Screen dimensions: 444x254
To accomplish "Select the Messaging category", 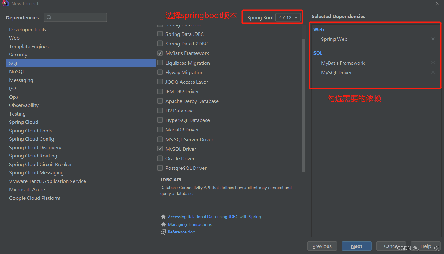I will pyautogui.click(x=81, y=80).
